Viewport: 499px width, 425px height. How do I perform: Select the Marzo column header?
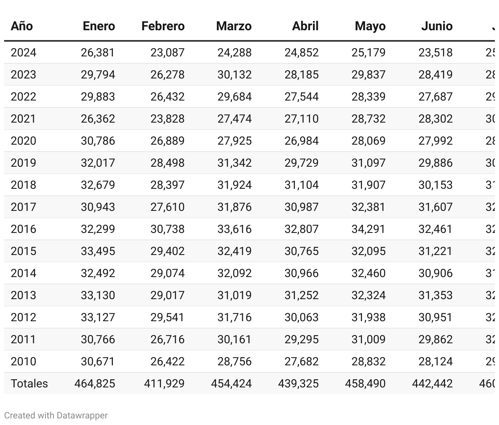234,26
